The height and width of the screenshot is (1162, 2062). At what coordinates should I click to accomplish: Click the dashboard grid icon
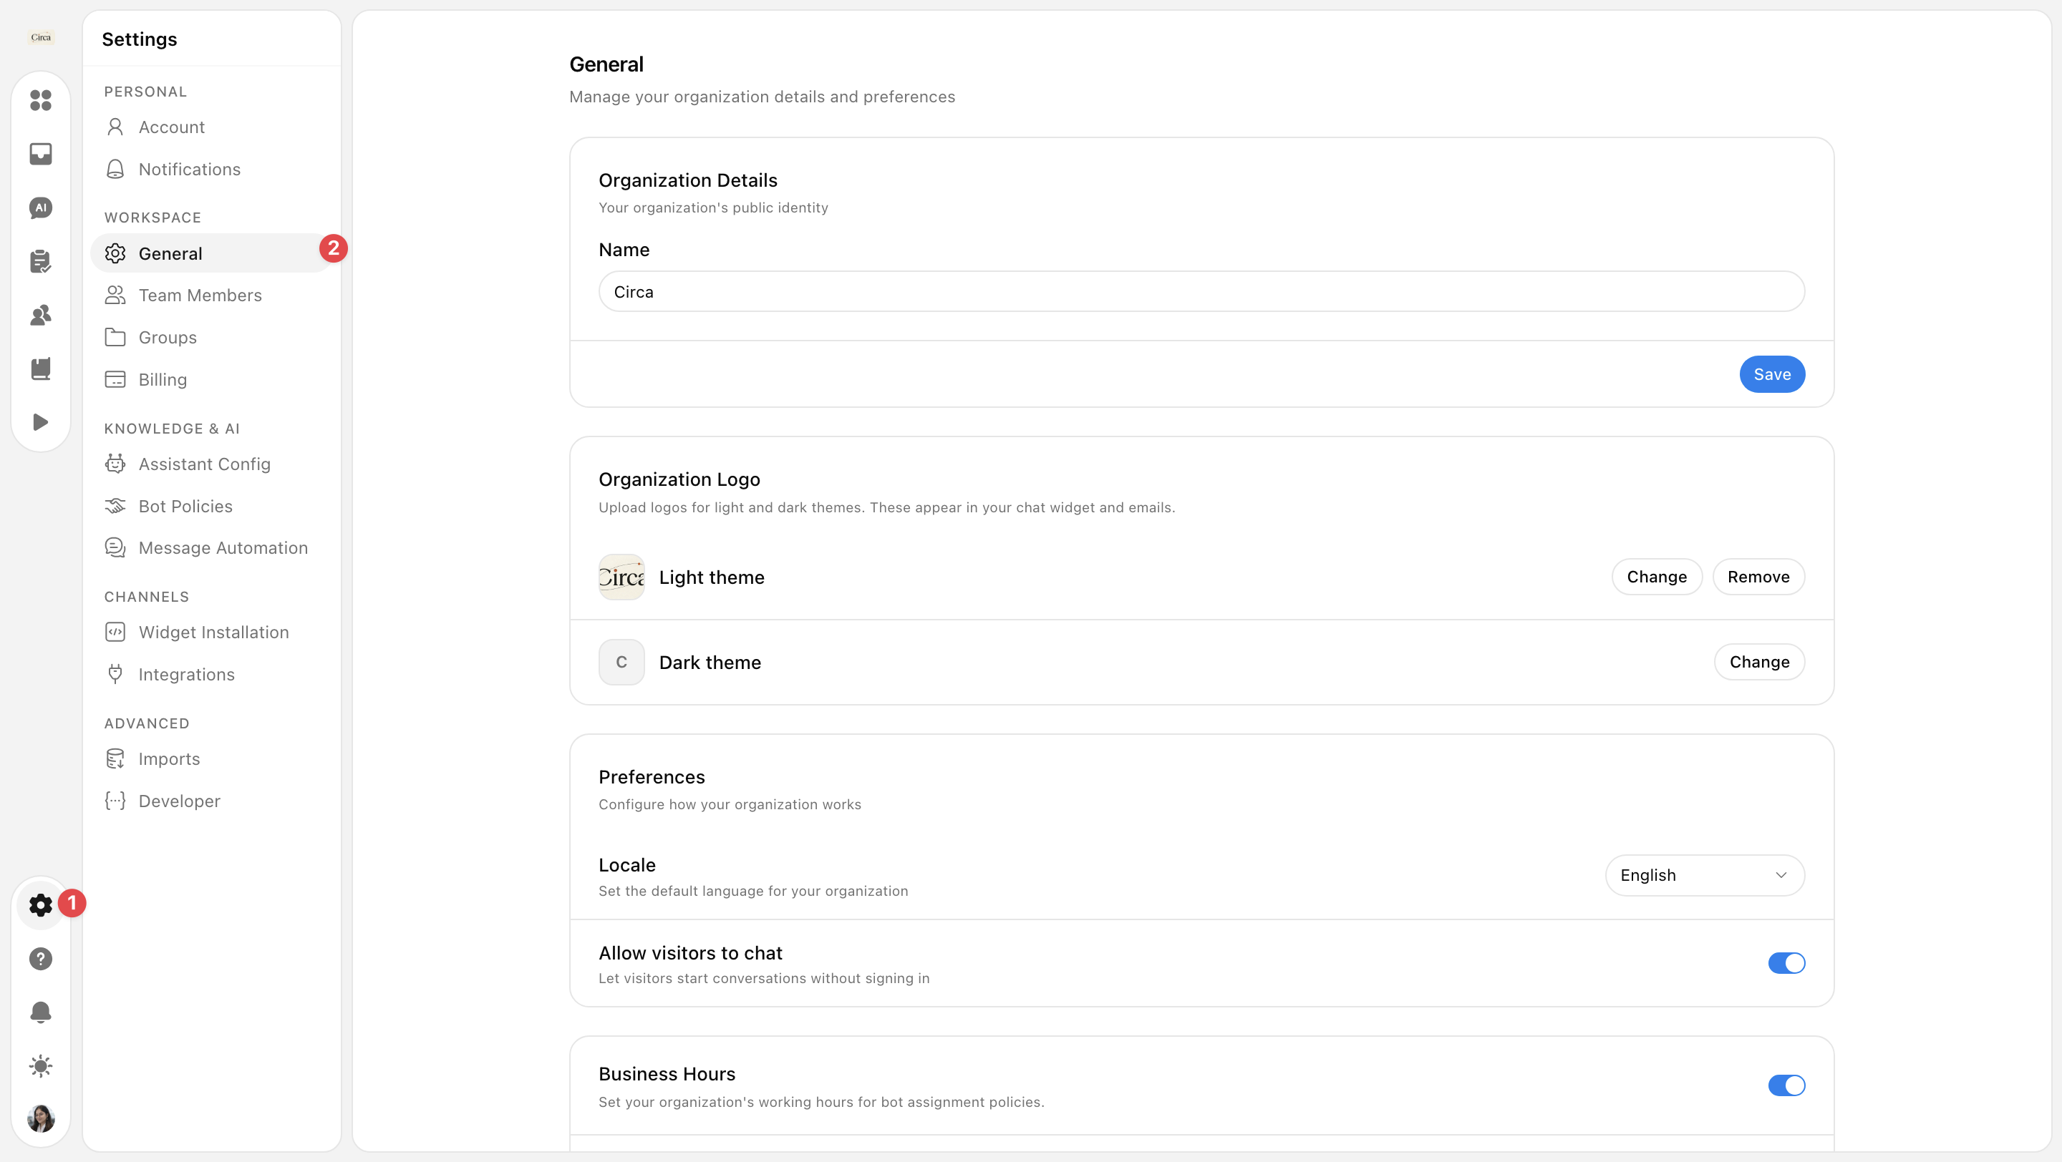coord(41,100)
